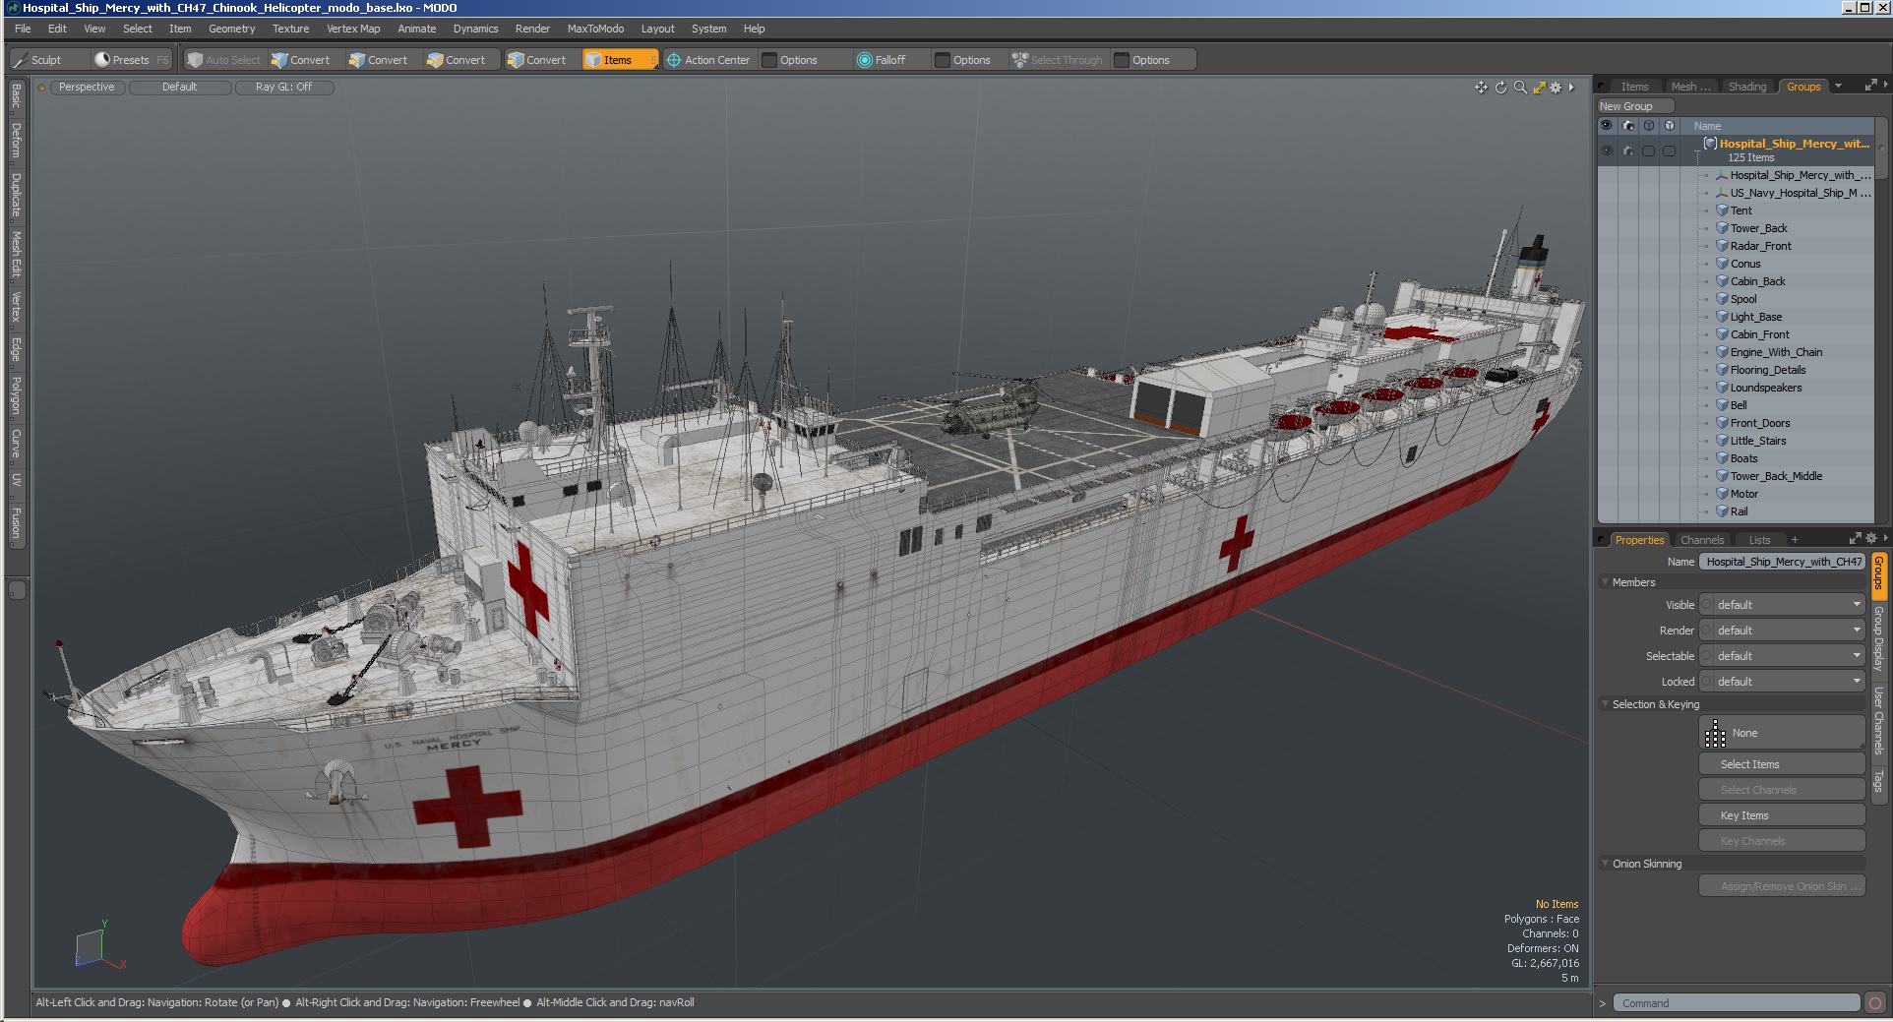This screenshot has height=1022, width=1893.
Task: Select the Engine_With_Chain item in list
Action: [1776, 352]
